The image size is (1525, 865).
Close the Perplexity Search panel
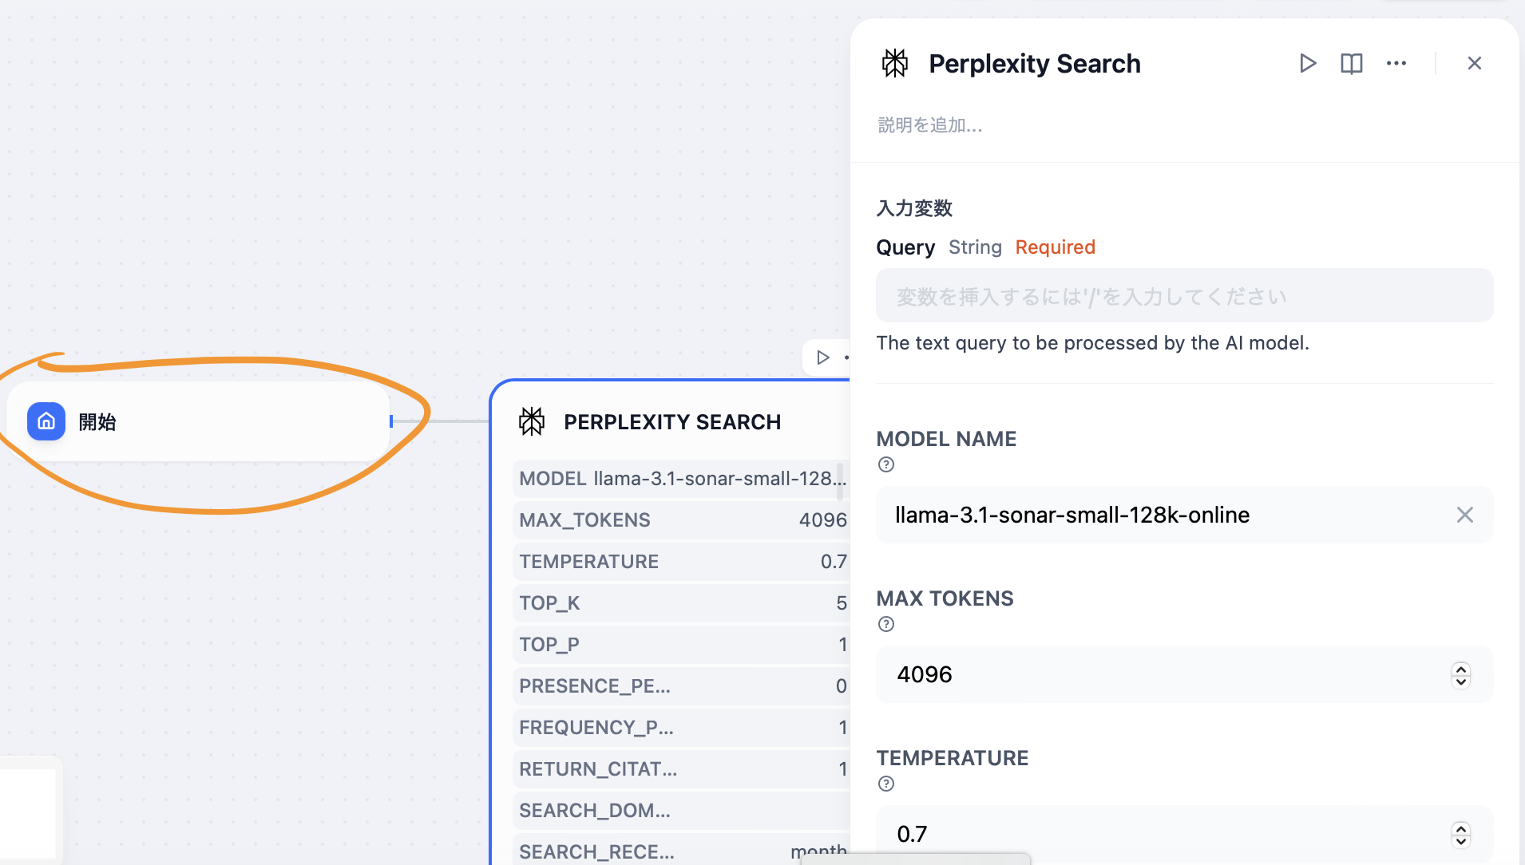(x=1474, y=63)
